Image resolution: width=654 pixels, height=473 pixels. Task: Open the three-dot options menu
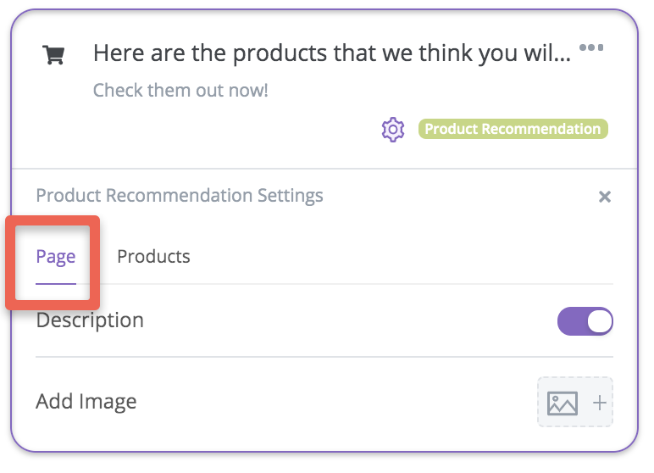591,47
